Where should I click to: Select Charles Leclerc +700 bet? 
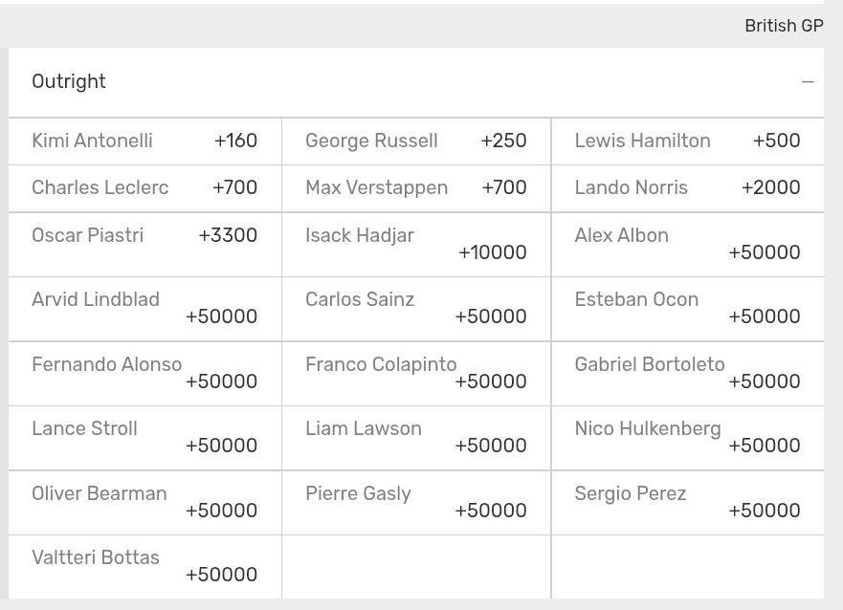point(145,188)
